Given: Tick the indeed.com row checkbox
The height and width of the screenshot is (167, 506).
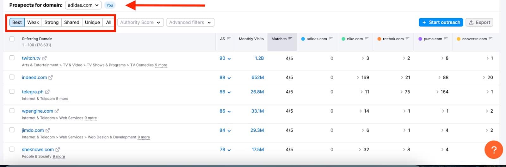Looking at the screenshot, I should (12, 77).
